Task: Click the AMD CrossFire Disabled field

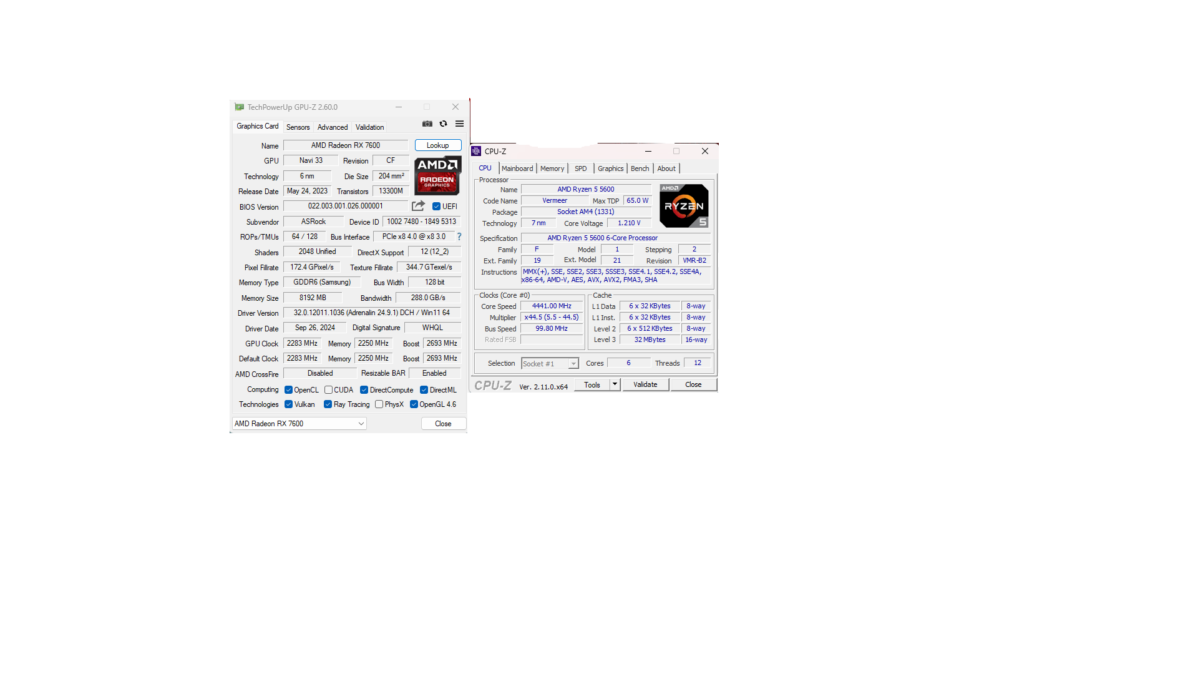Action: (320, 373)
